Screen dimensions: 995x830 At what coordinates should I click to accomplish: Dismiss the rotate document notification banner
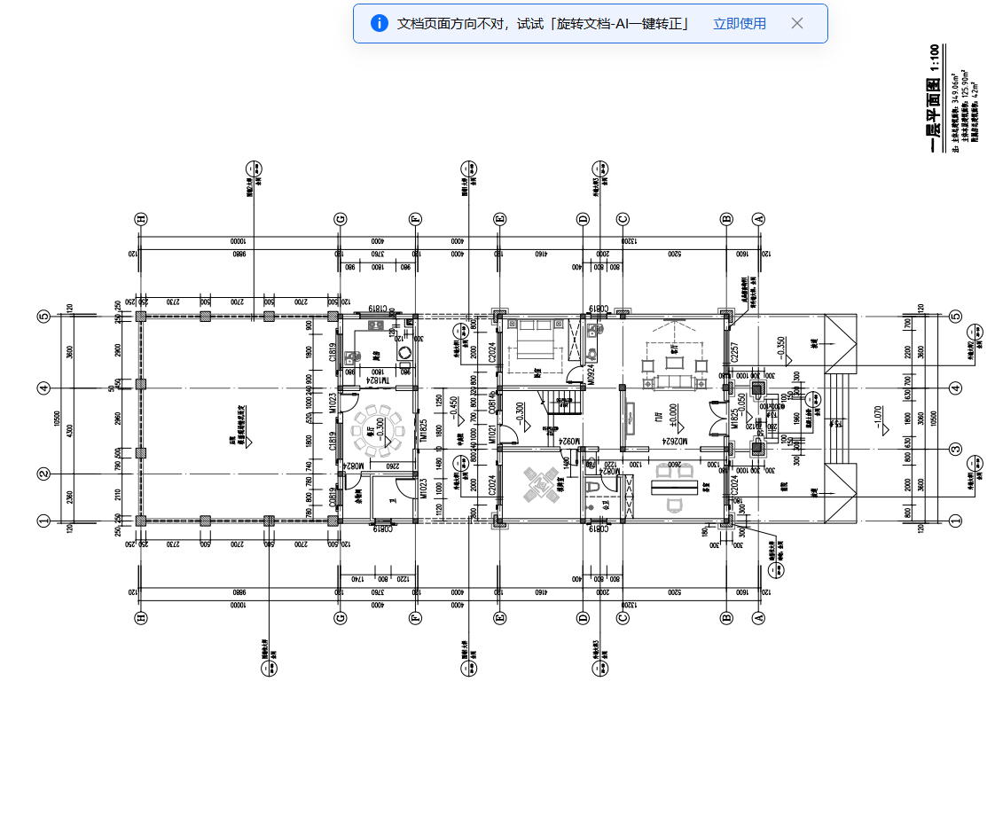point(797,23)
